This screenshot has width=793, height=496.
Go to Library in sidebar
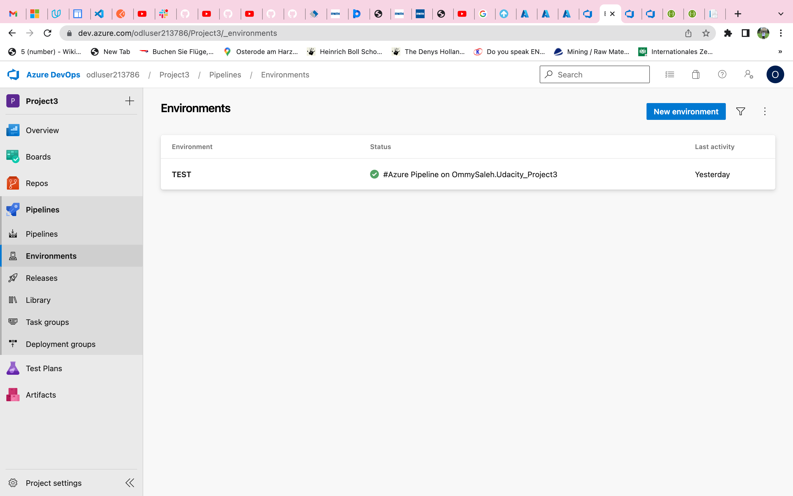[38, 300]
